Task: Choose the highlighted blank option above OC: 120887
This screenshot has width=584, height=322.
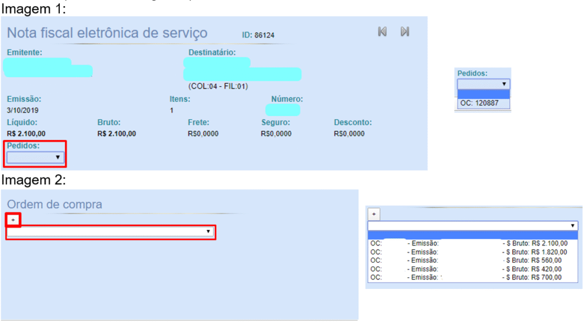Action: (x=482, y=94)
